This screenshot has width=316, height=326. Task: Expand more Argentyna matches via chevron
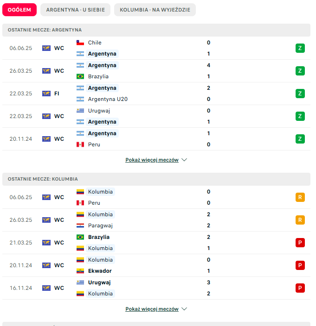coord(184,160)
